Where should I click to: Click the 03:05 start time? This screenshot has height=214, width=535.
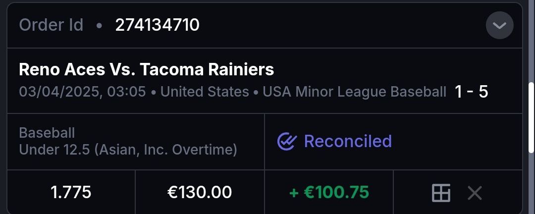tap(131, 92)
